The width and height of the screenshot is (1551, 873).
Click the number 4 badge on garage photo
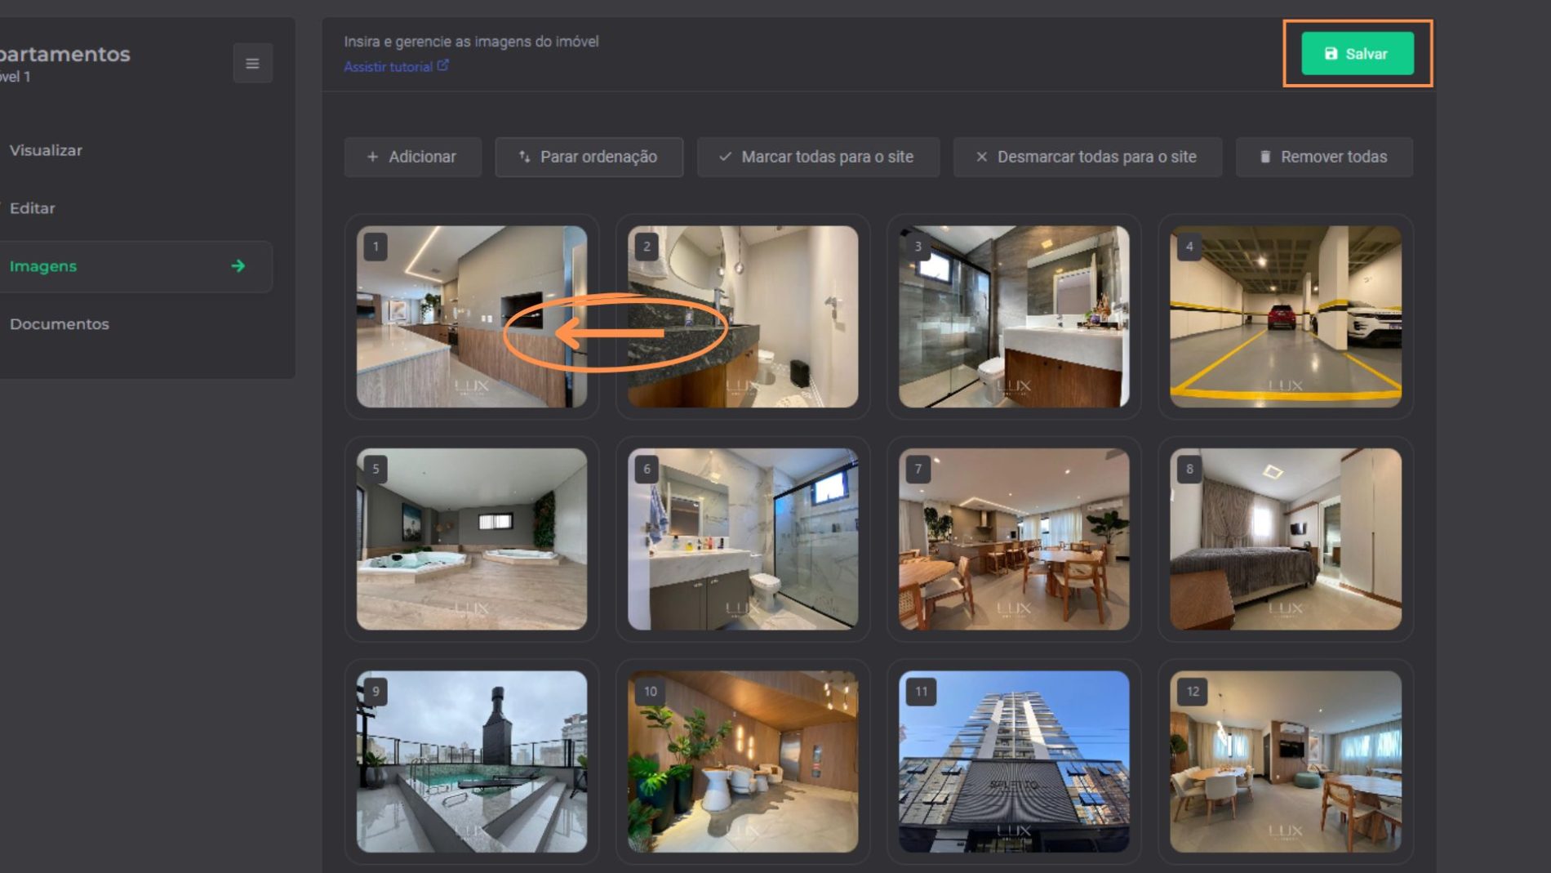point(1189,247)
